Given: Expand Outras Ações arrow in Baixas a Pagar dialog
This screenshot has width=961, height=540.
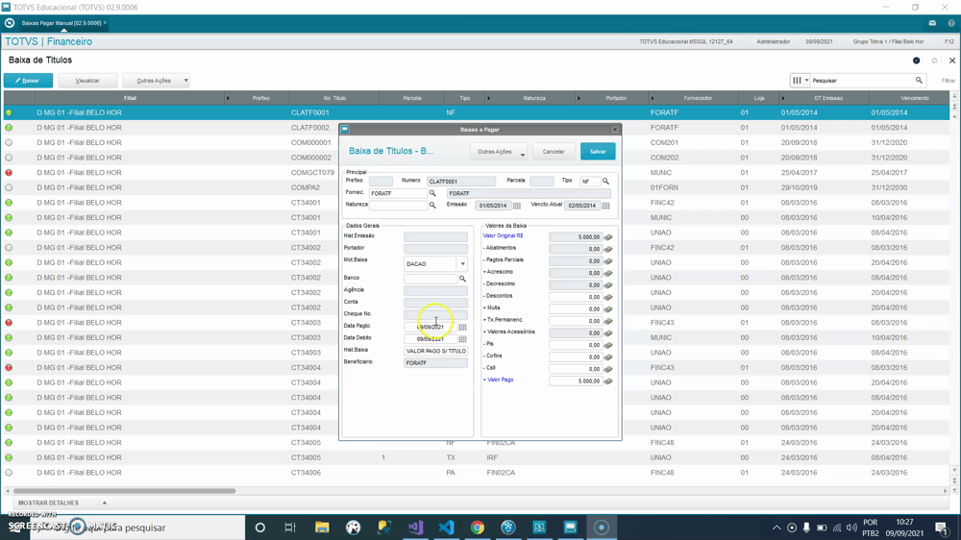Looking at the screenshot, I should pos(522,153).
